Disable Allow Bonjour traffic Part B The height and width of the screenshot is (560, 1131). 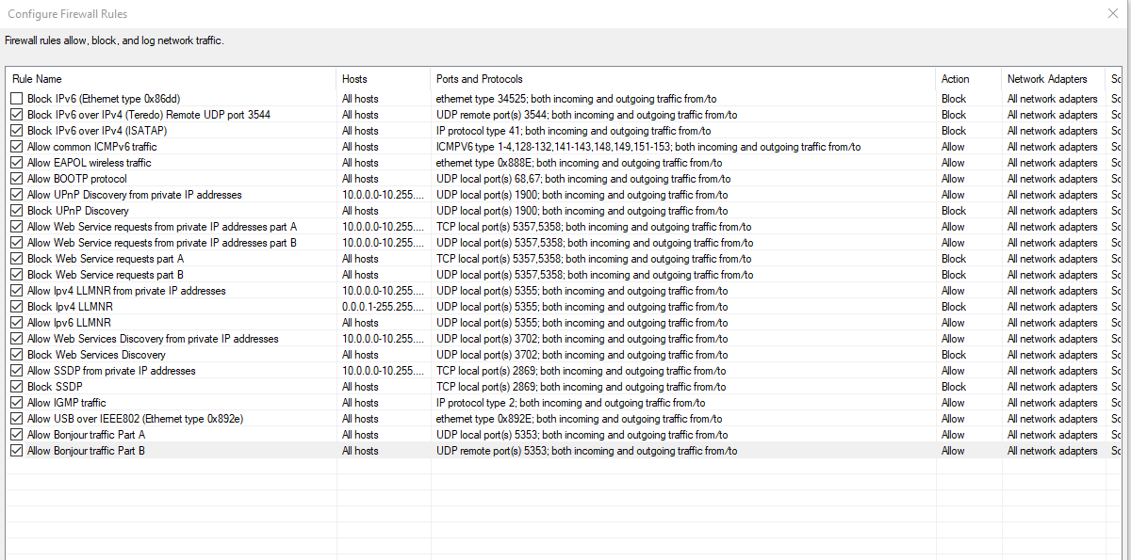[x=16, y=451]
